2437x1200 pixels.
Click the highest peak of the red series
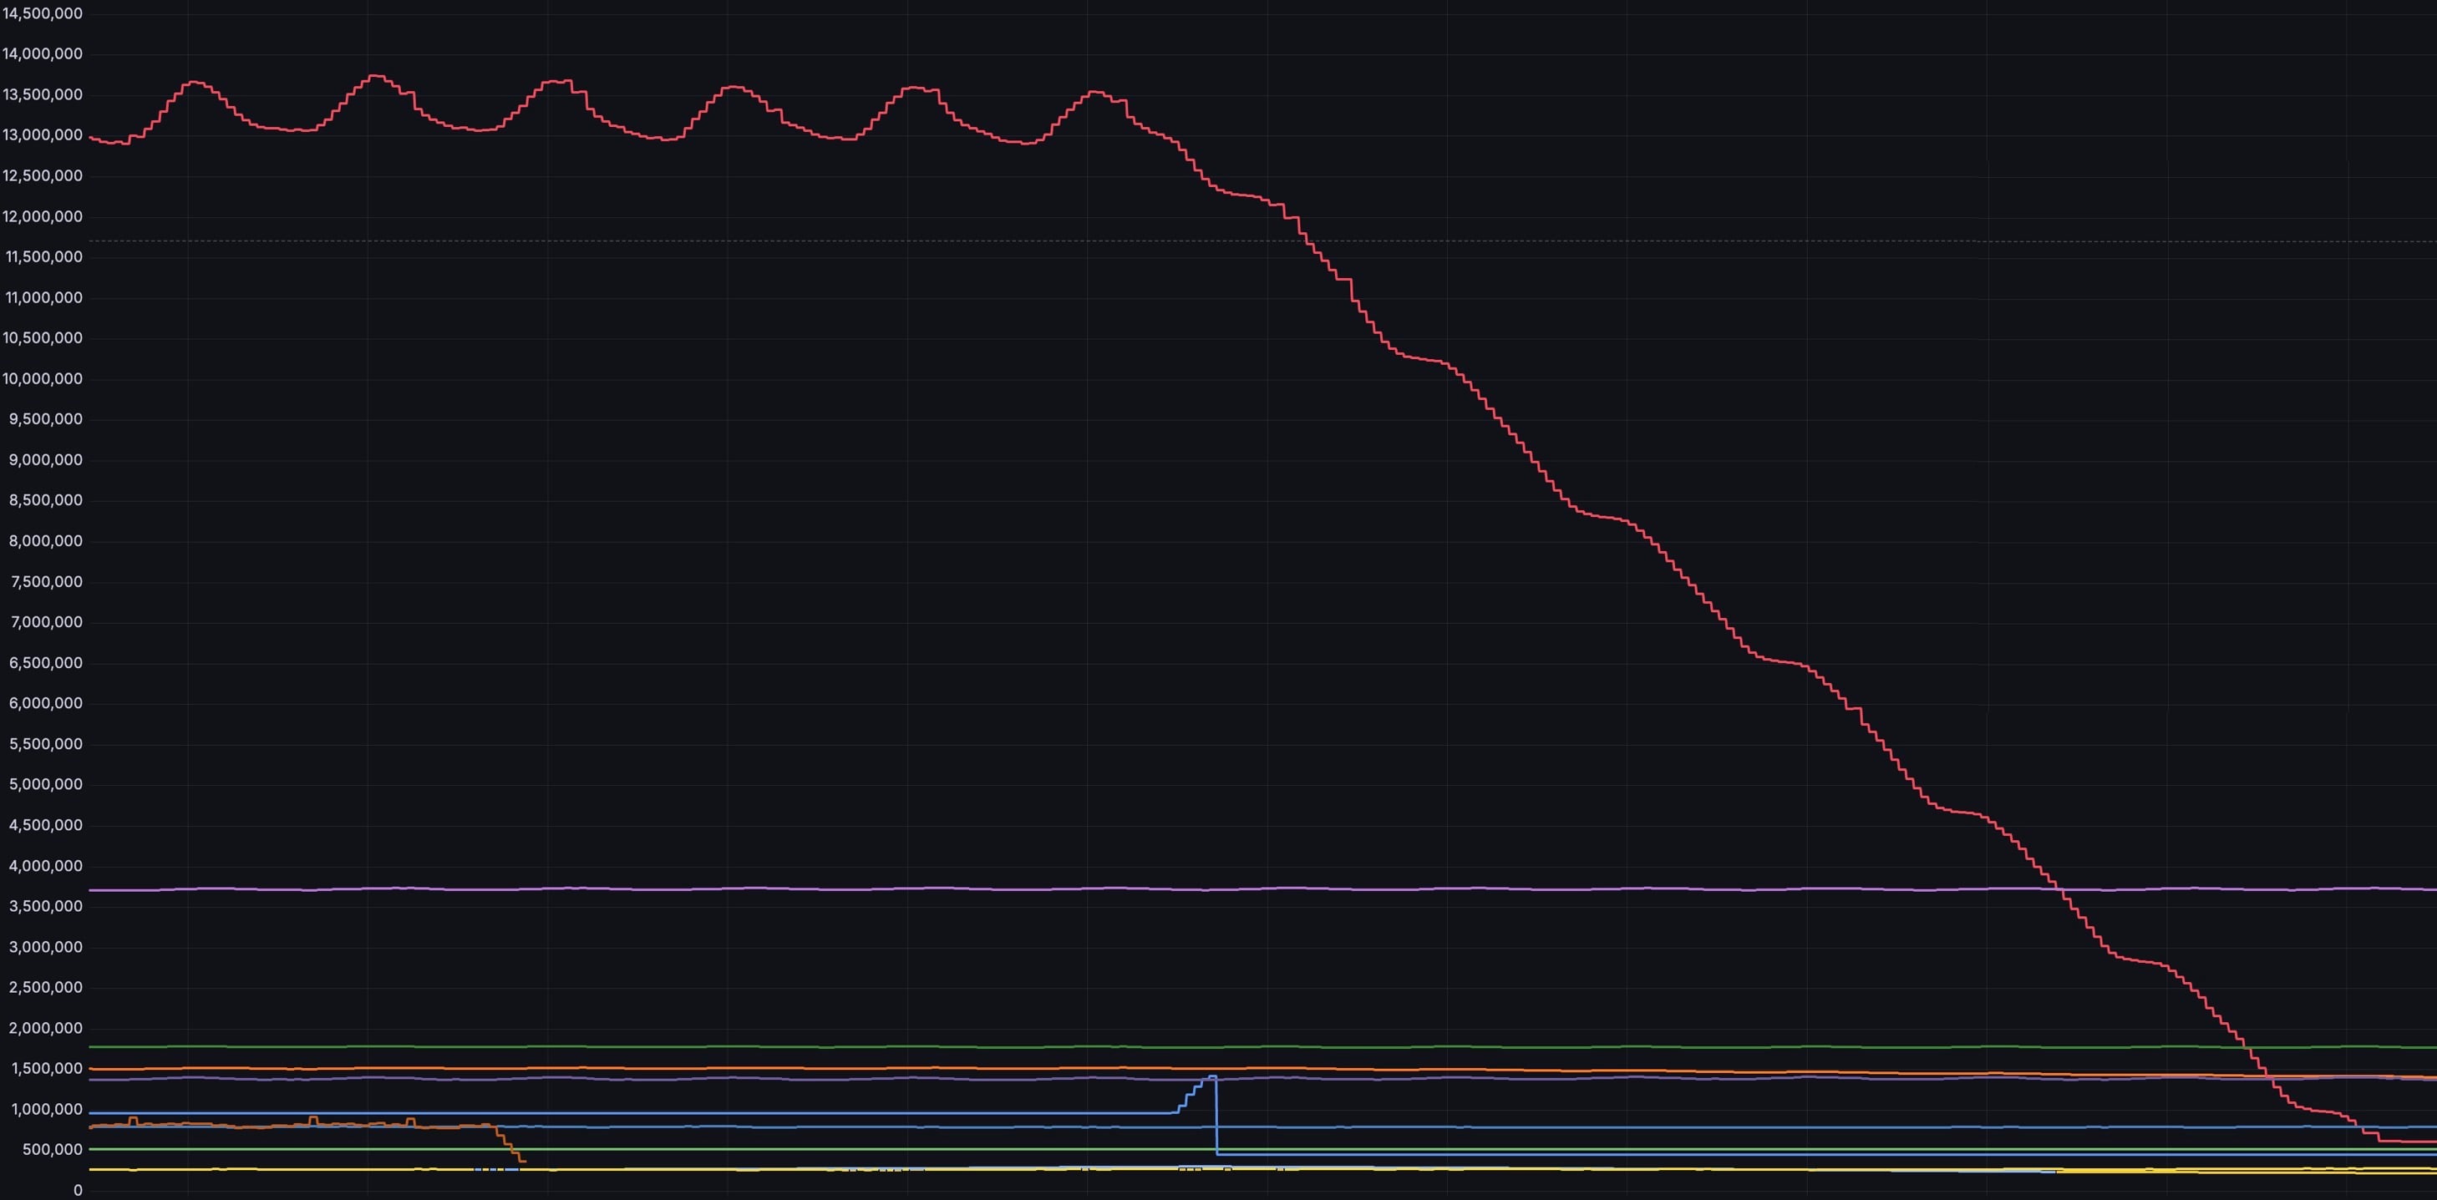pos(376,76)
